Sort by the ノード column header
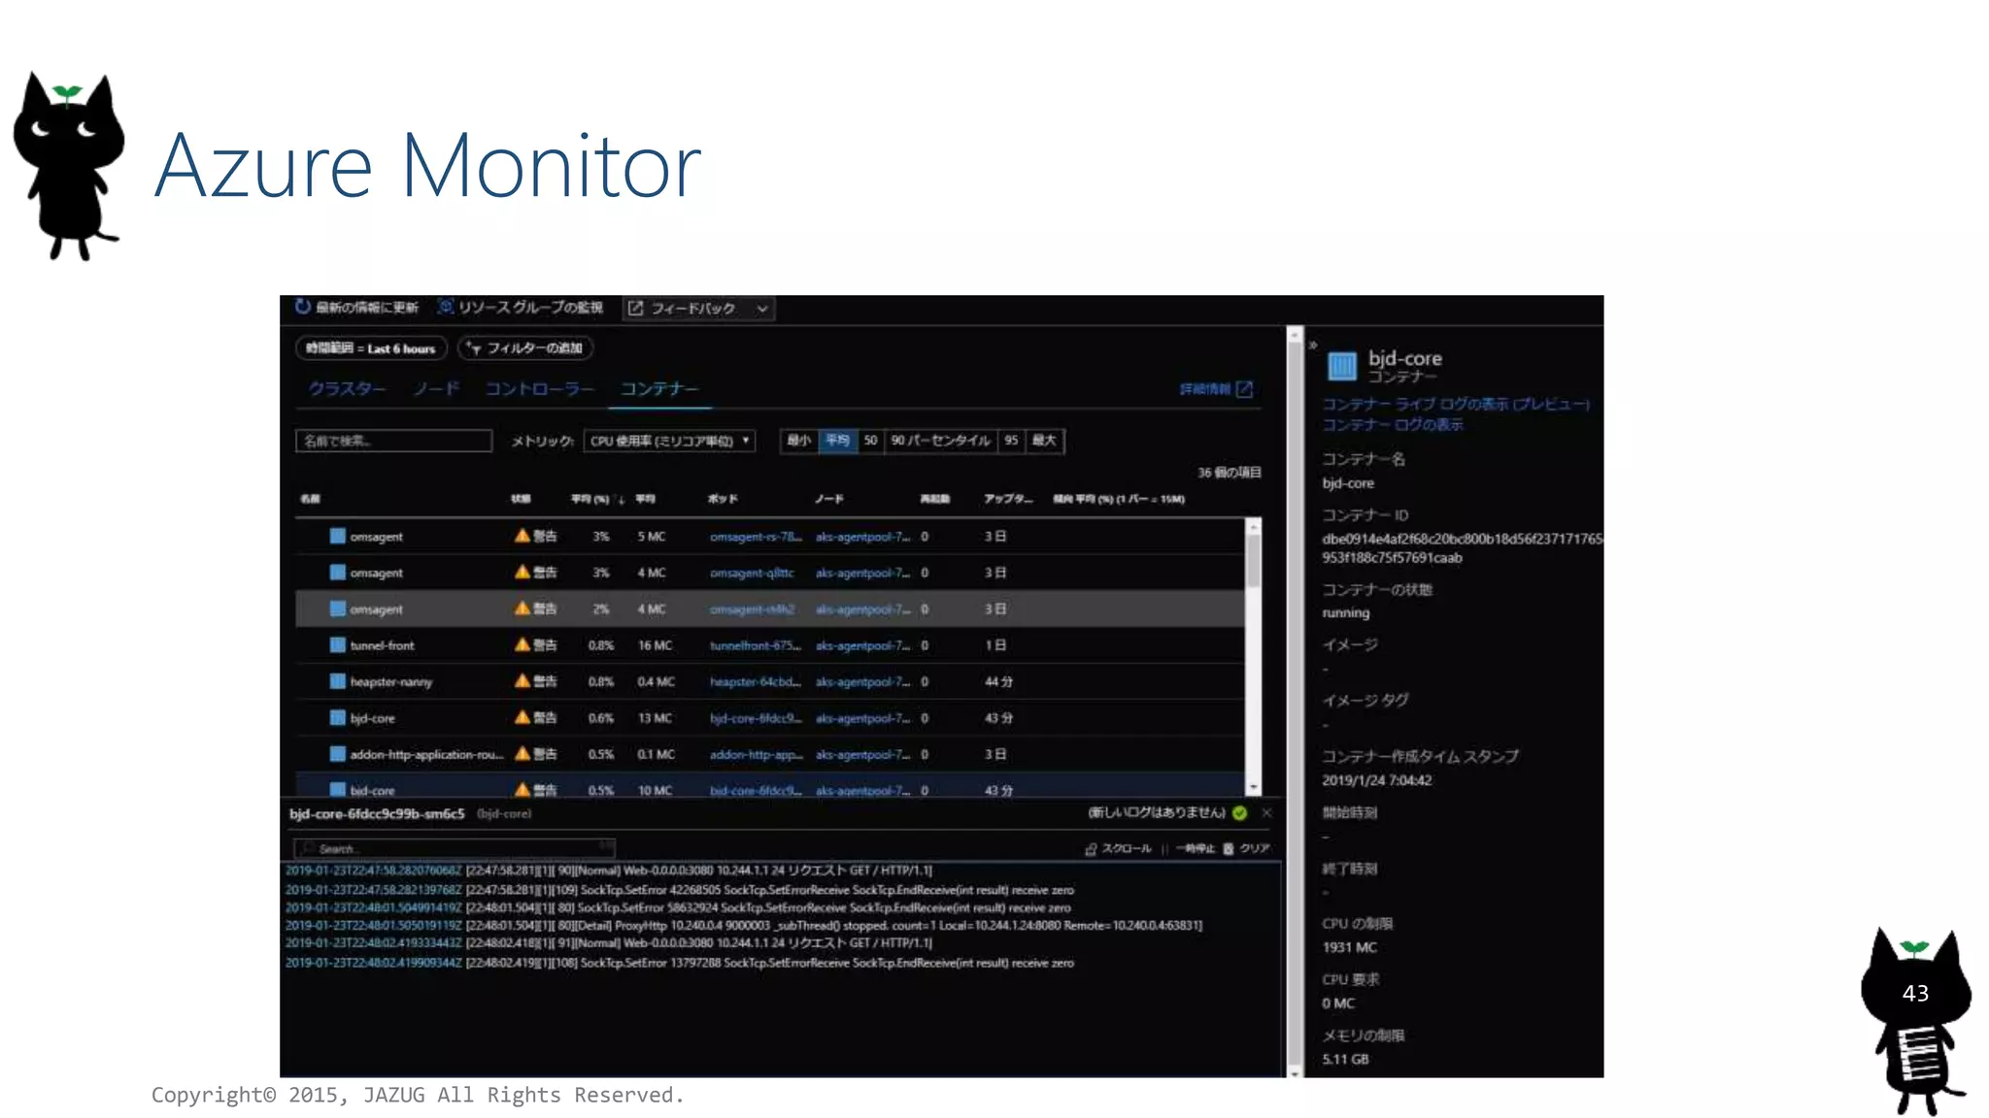Image resolution: width=1989 pixels, height=1118 pixels. tap(828, 499)
